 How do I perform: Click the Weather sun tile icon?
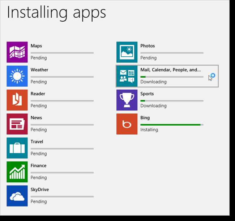click(17, 76)
